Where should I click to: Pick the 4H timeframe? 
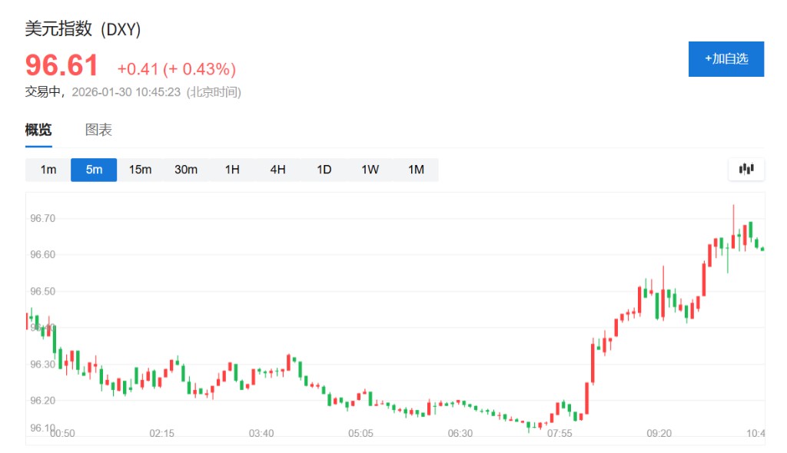click(278, 170)
